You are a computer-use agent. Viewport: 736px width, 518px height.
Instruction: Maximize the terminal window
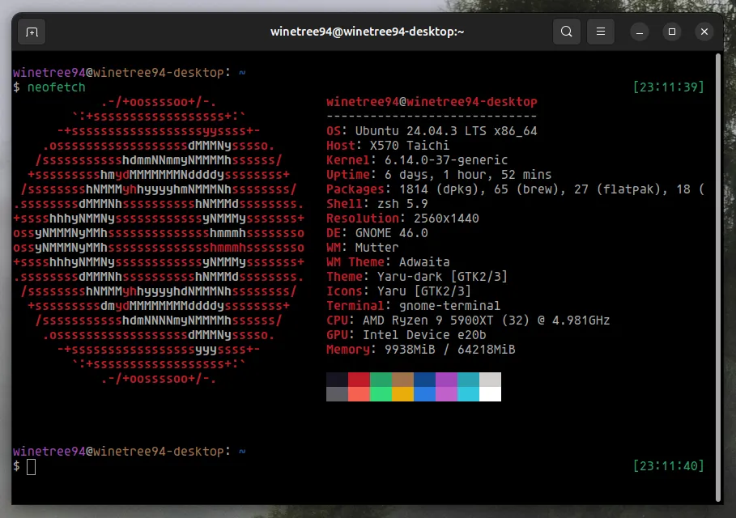(x=671, y=32)
